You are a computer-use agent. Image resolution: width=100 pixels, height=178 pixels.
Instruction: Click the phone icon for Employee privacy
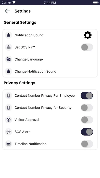tap(8, 96)
